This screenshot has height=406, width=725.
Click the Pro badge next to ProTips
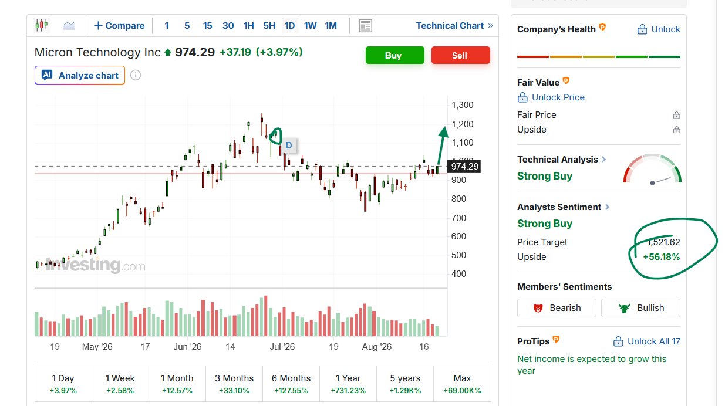tap(556, 340)
